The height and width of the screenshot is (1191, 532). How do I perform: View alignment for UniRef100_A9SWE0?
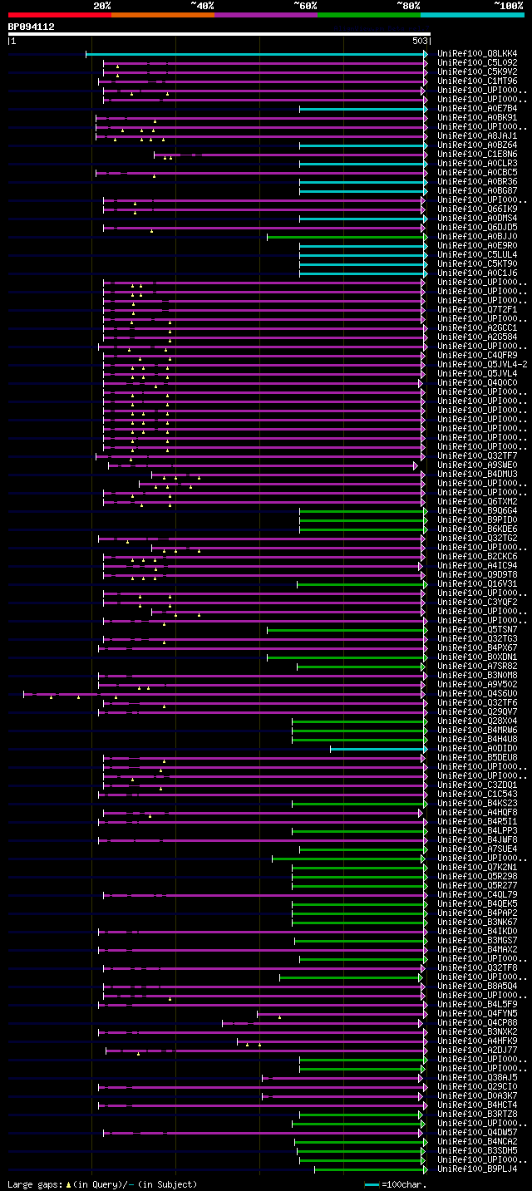coord(479,465)
